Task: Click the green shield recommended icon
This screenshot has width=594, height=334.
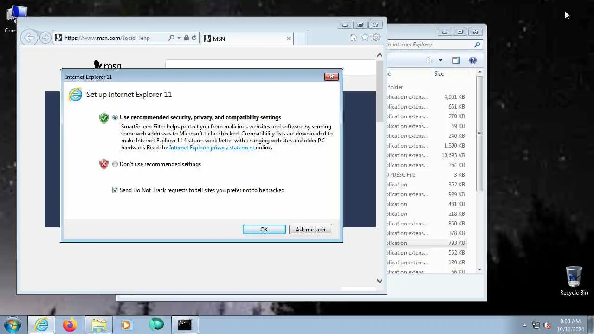Action: [104, 118]
